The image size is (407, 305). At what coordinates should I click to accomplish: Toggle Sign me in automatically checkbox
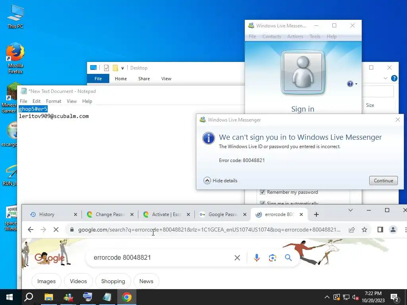click(262, 203)
